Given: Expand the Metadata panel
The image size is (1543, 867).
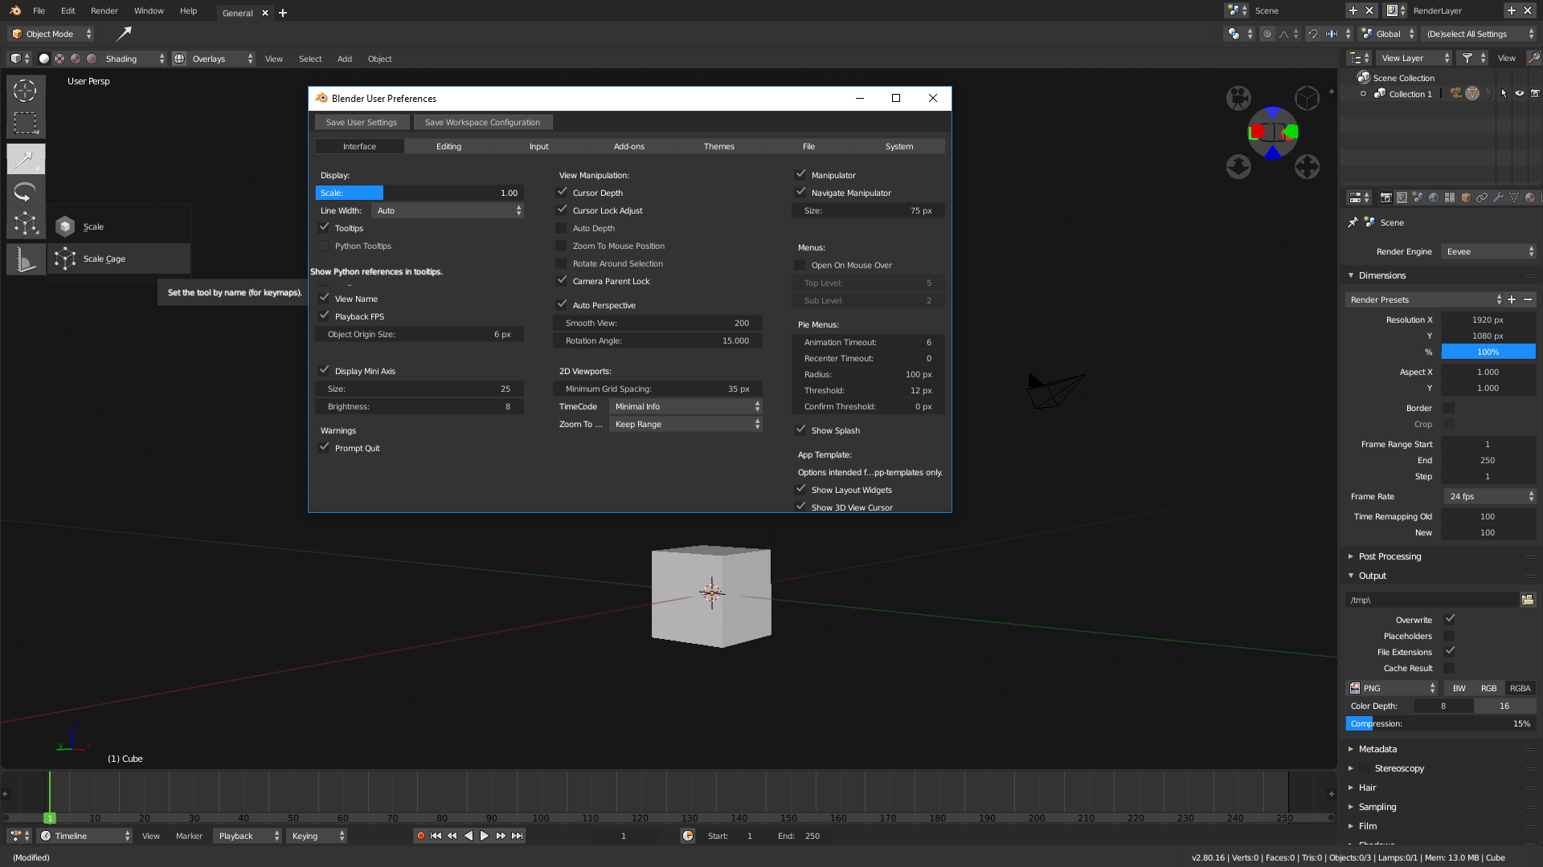Looking at the screenshot, I should point(1377,749).
